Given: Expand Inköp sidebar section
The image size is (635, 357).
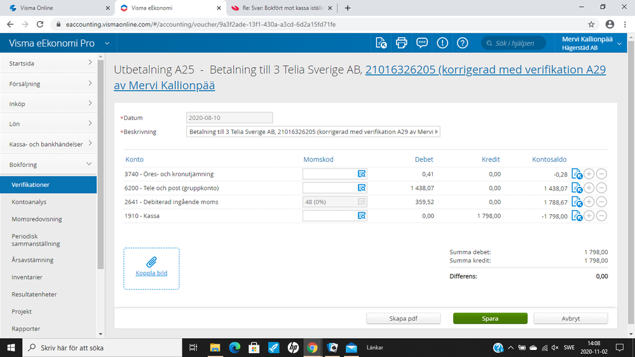Looking at the screenshot, I should tap(48, 104).
